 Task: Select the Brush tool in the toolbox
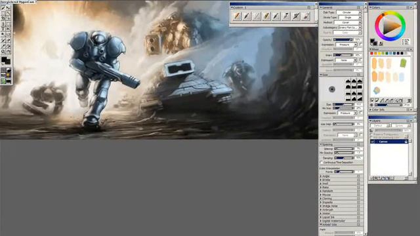coord(3,8)
